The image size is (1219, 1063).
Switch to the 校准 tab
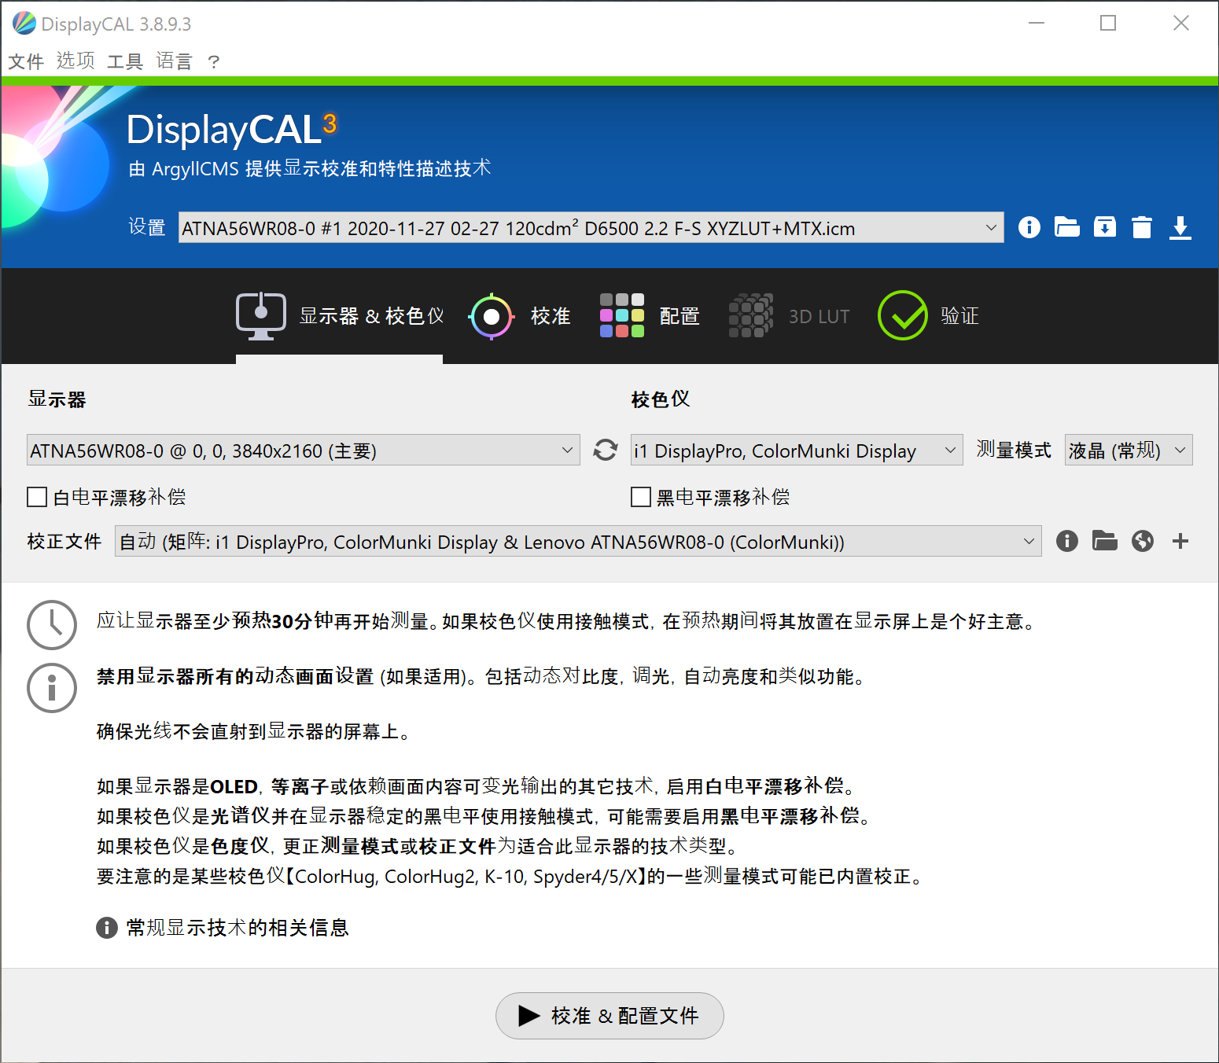(520, 316)
